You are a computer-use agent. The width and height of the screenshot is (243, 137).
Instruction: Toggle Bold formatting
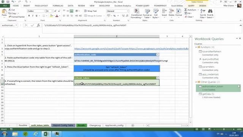click(x=29, y=16)
